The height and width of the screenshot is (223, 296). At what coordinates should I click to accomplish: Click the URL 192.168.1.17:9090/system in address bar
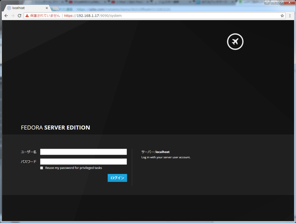(92, 16)
